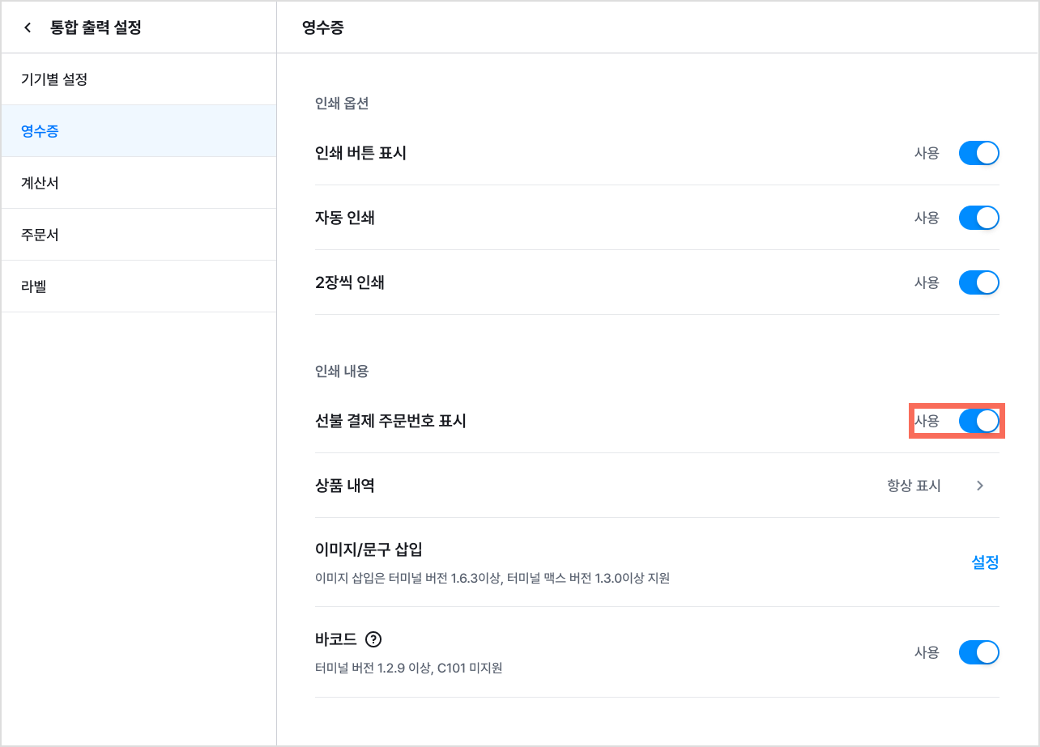Toggle 선불 결제 주문번호 표시 switch
The height and width of the screenshot is (747, 1040).
click(x=978, y=421)
